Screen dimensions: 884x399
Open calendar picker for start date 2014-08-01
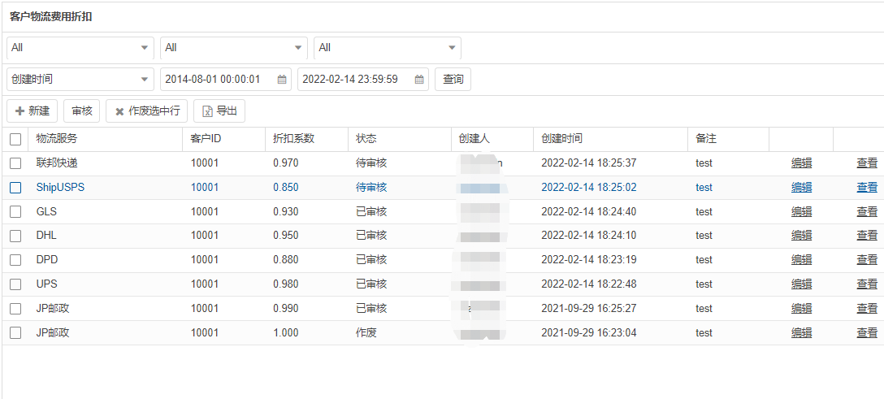[282, 80]
